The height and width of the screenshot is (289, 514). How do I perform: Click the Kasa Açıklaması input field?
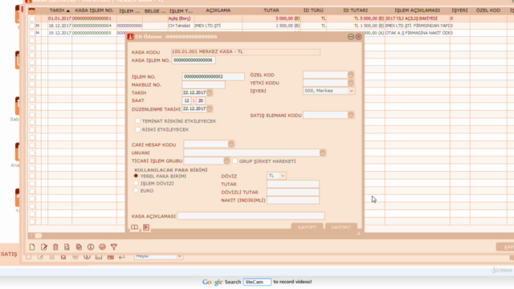click(x=251, y=216)
